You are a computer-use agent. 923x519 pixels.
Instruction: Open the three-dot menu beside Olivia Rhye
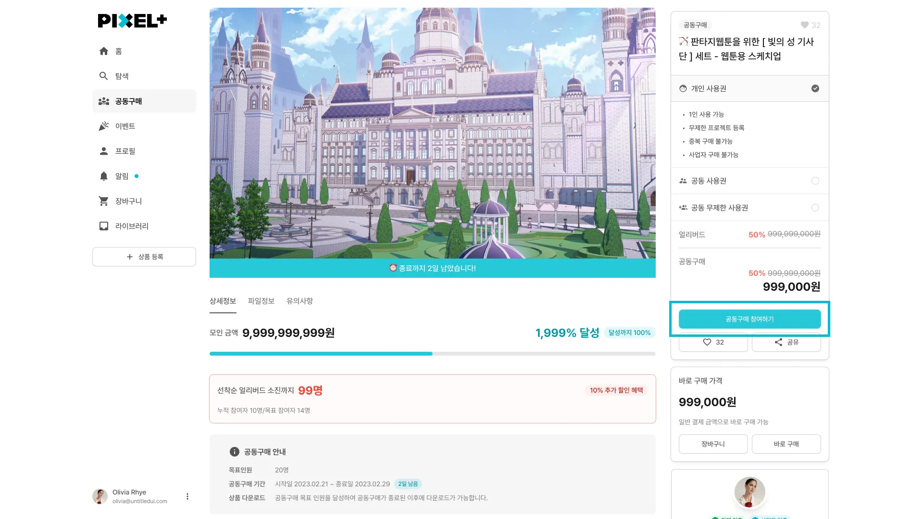point(187,496)
